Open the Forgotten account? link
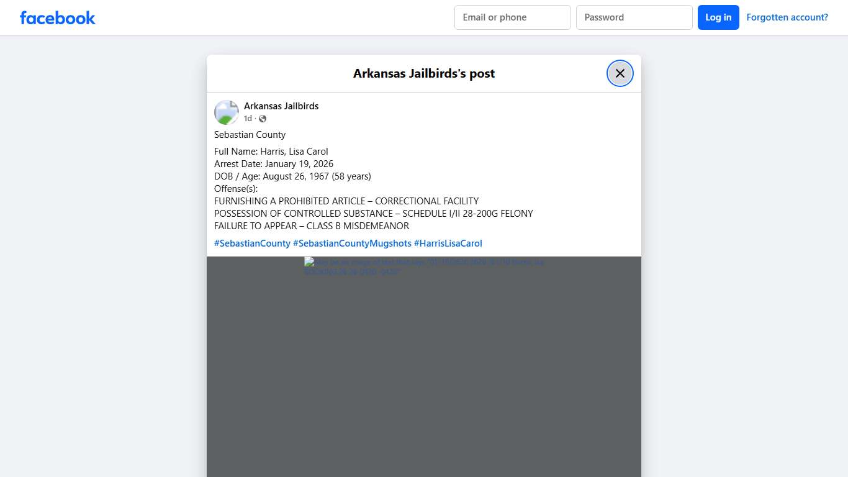This screenshot has width=848, height=477. (787, 17)
